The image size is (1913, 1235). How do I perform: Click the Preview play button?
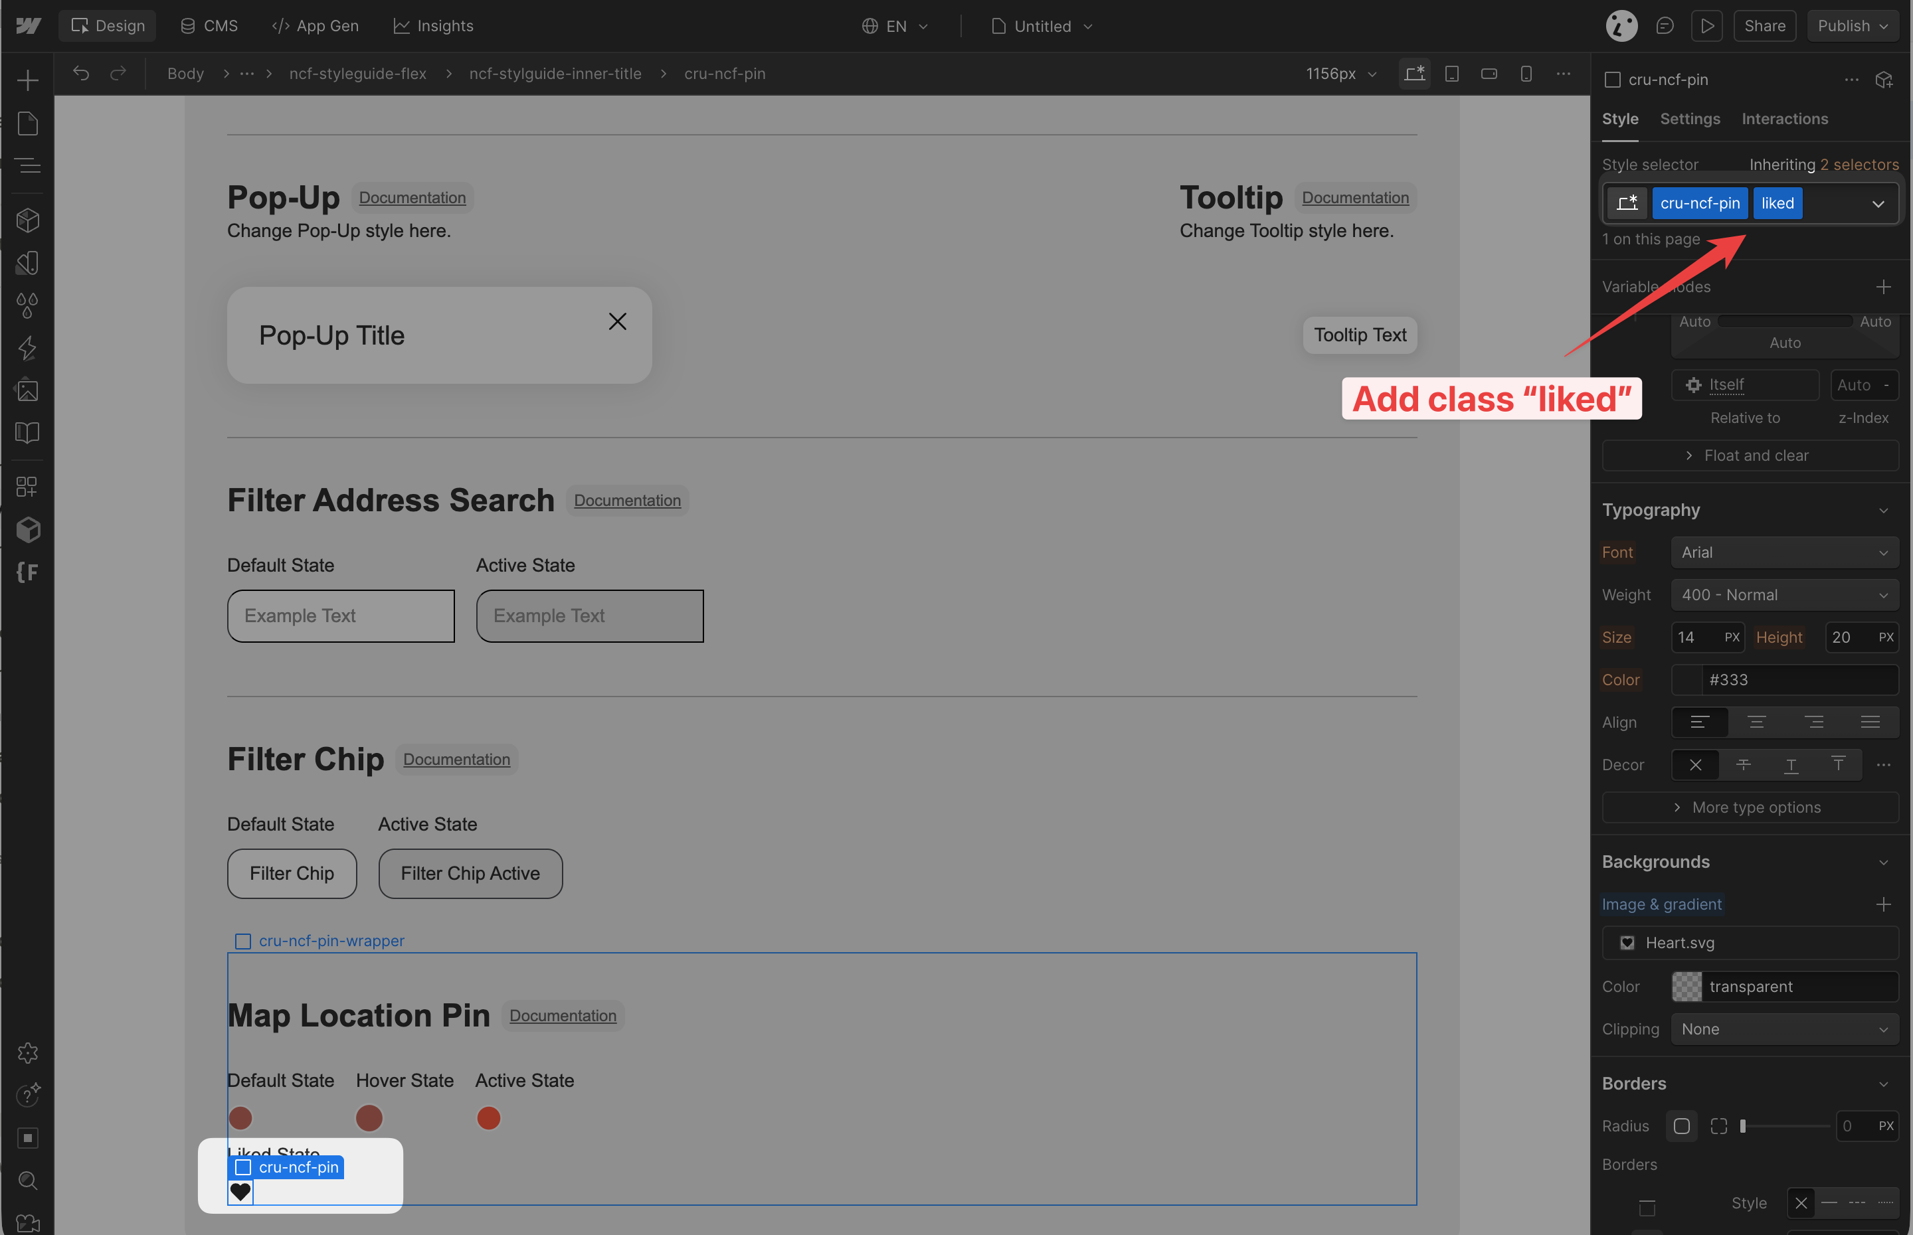(1707, 26)
